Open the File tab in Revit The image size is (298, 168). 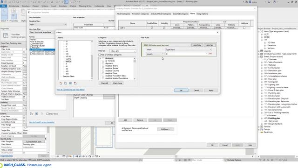(3, 6)
